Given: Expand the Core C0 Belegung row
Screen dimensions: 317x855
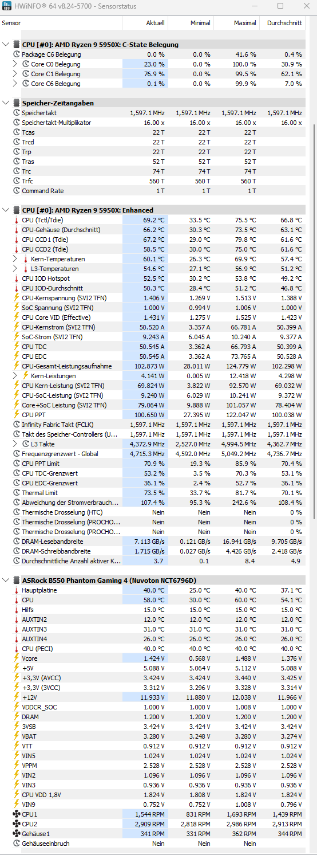Looking at the screenshot, I should point(15,64).
